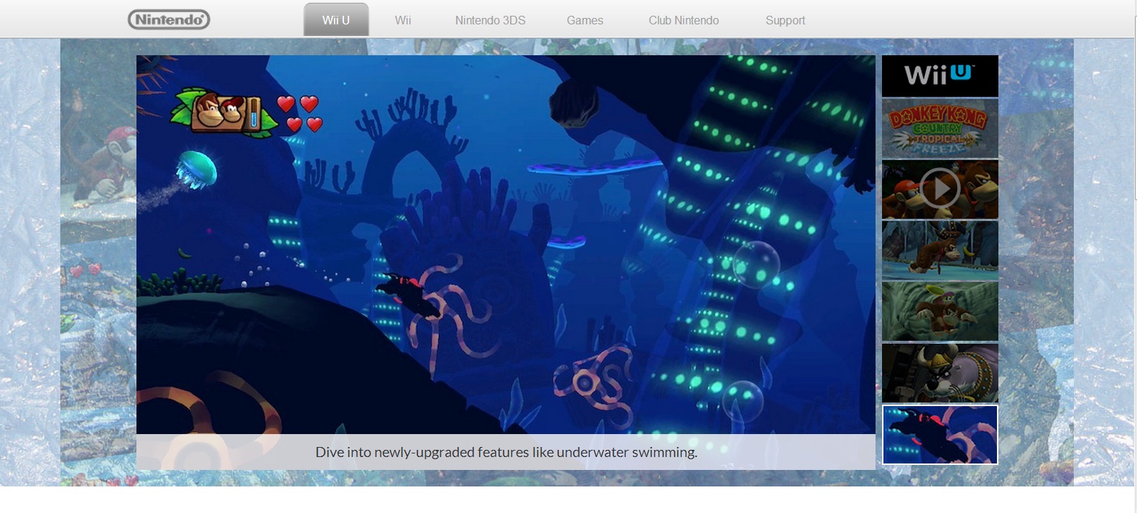Select the Wii U tab
1137x513 pixels.
pyautogui.click(x=336, y=20)
